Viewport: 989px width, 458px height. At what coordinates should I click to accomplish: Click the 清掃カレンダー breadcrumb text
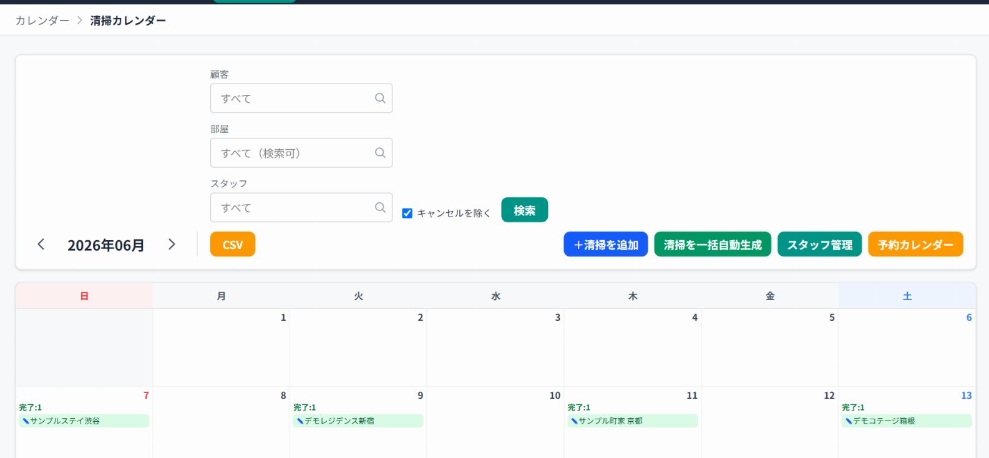[128, 21]
